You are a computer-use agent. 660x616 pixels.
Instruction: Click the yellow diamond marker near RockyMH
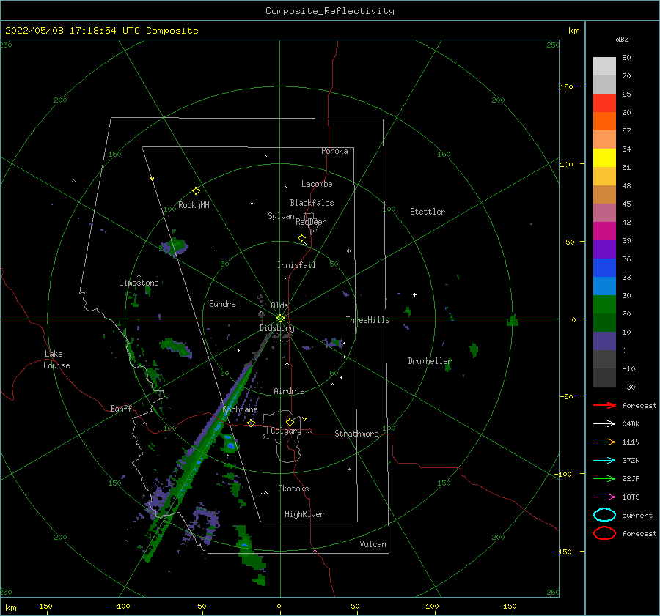[x=196, y=191]
